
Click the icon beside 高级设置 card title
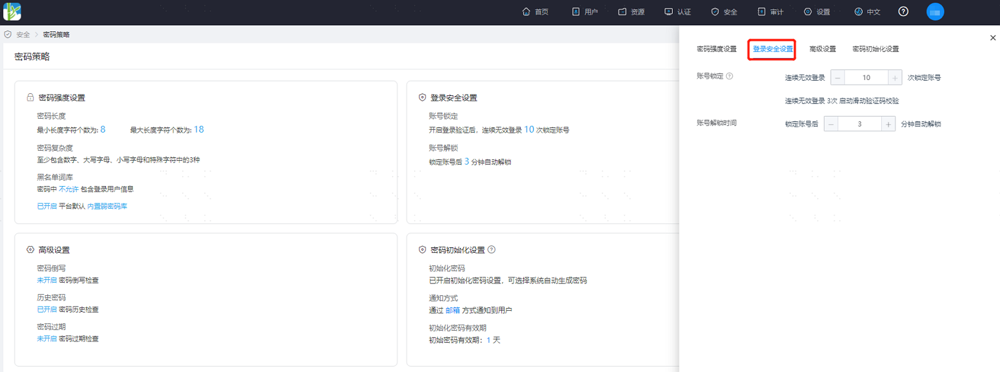point(30,250)
